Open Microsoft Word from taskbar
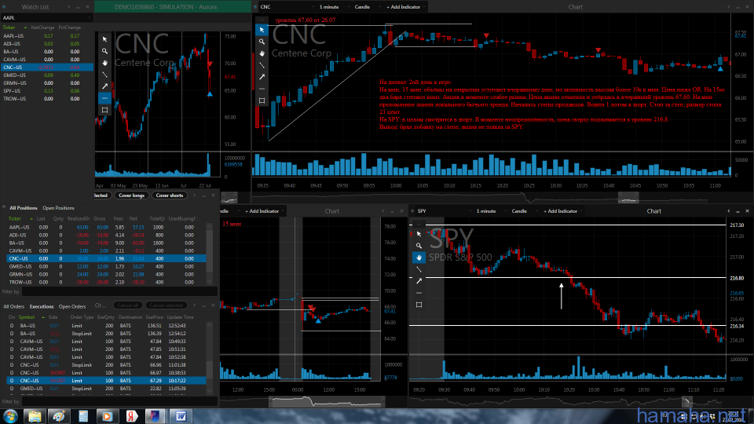Screen dimensions: 754x424 click(x=181, y=416)
